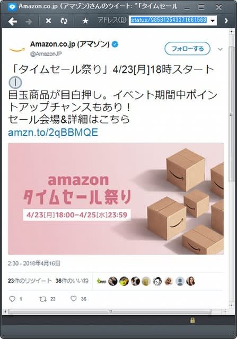Reload the page with refresh icon
The image size is (237, 339).
64,21
